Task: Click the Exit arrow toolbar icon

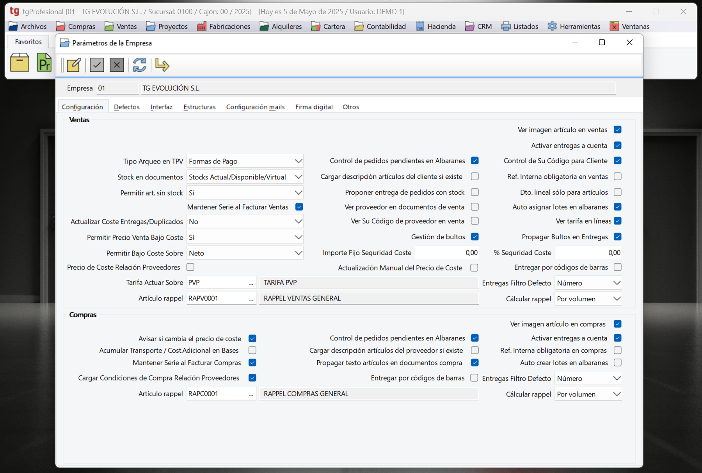Action: 162,65
